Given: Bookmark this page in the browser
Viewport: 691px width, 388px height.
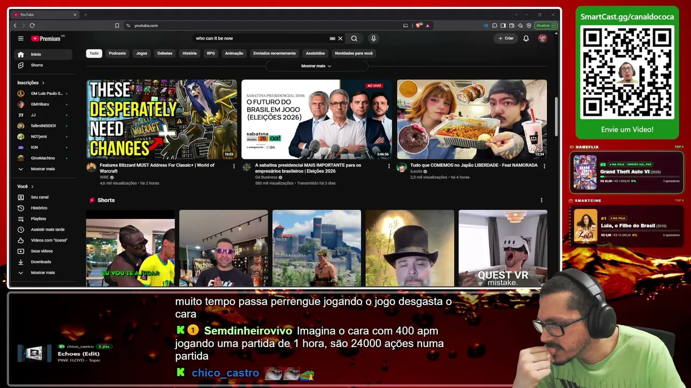Looking at the screenshot, I should [117, 25].
